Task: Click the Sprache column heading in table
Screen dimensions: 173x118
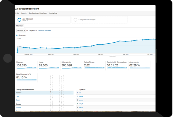Action: pyautogui.click(x=82, y=90)
